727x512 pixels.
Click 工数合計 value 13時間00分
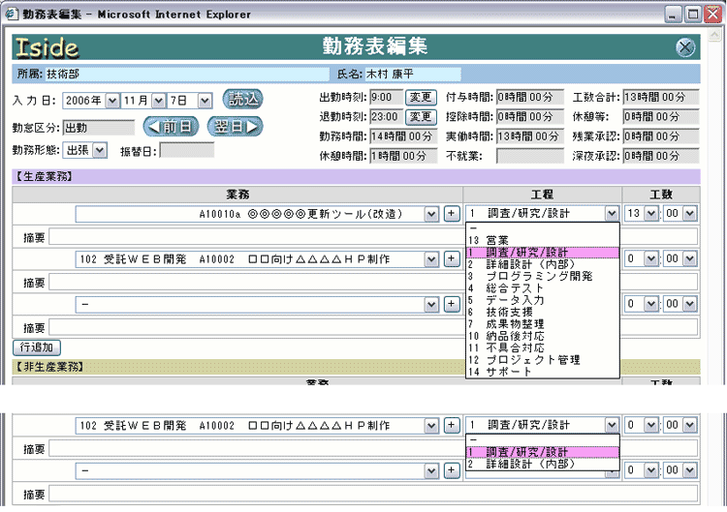pos(661,97)
